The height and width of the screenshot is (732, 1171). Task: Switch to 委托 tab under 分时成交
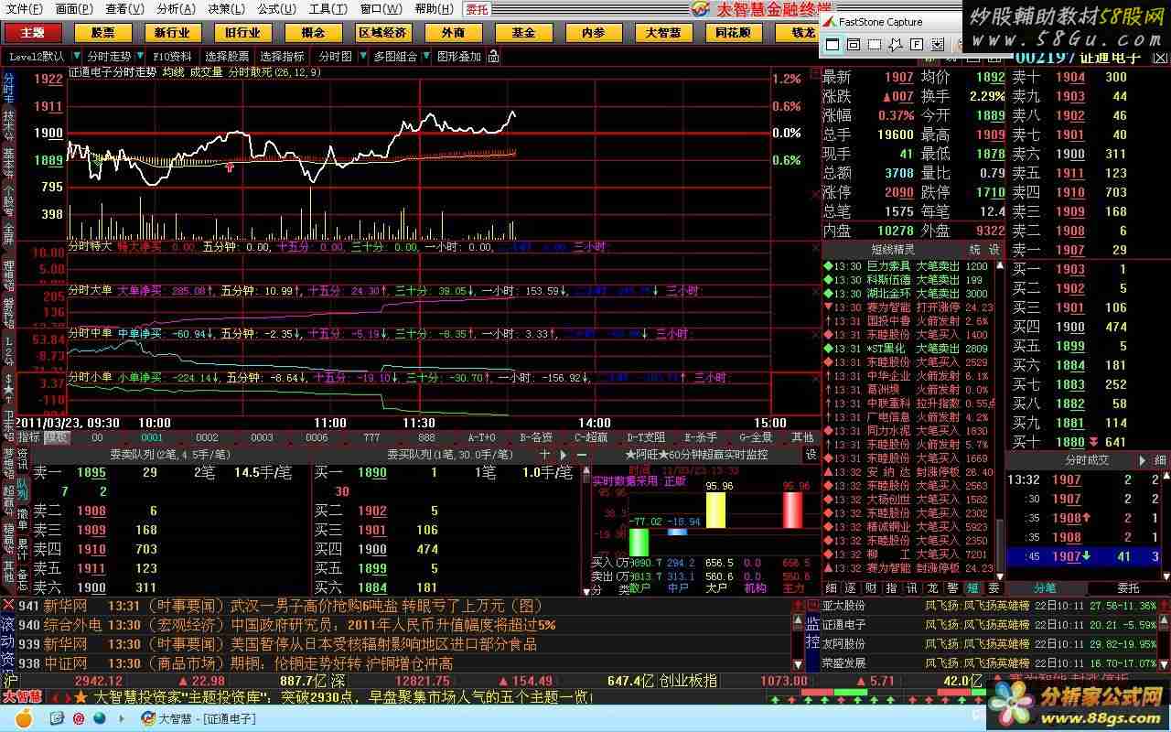(1128, 588)
